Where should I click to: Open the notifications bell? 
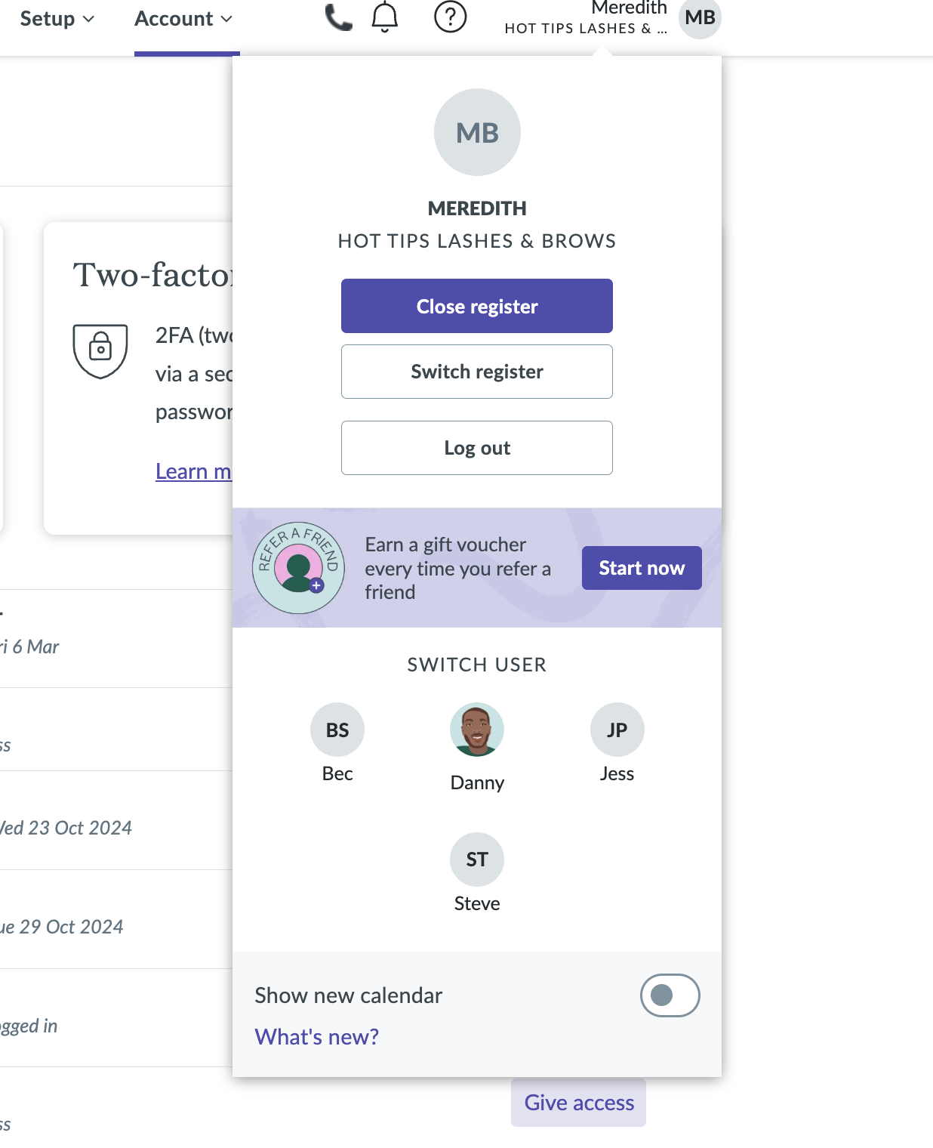coord(385,17)
